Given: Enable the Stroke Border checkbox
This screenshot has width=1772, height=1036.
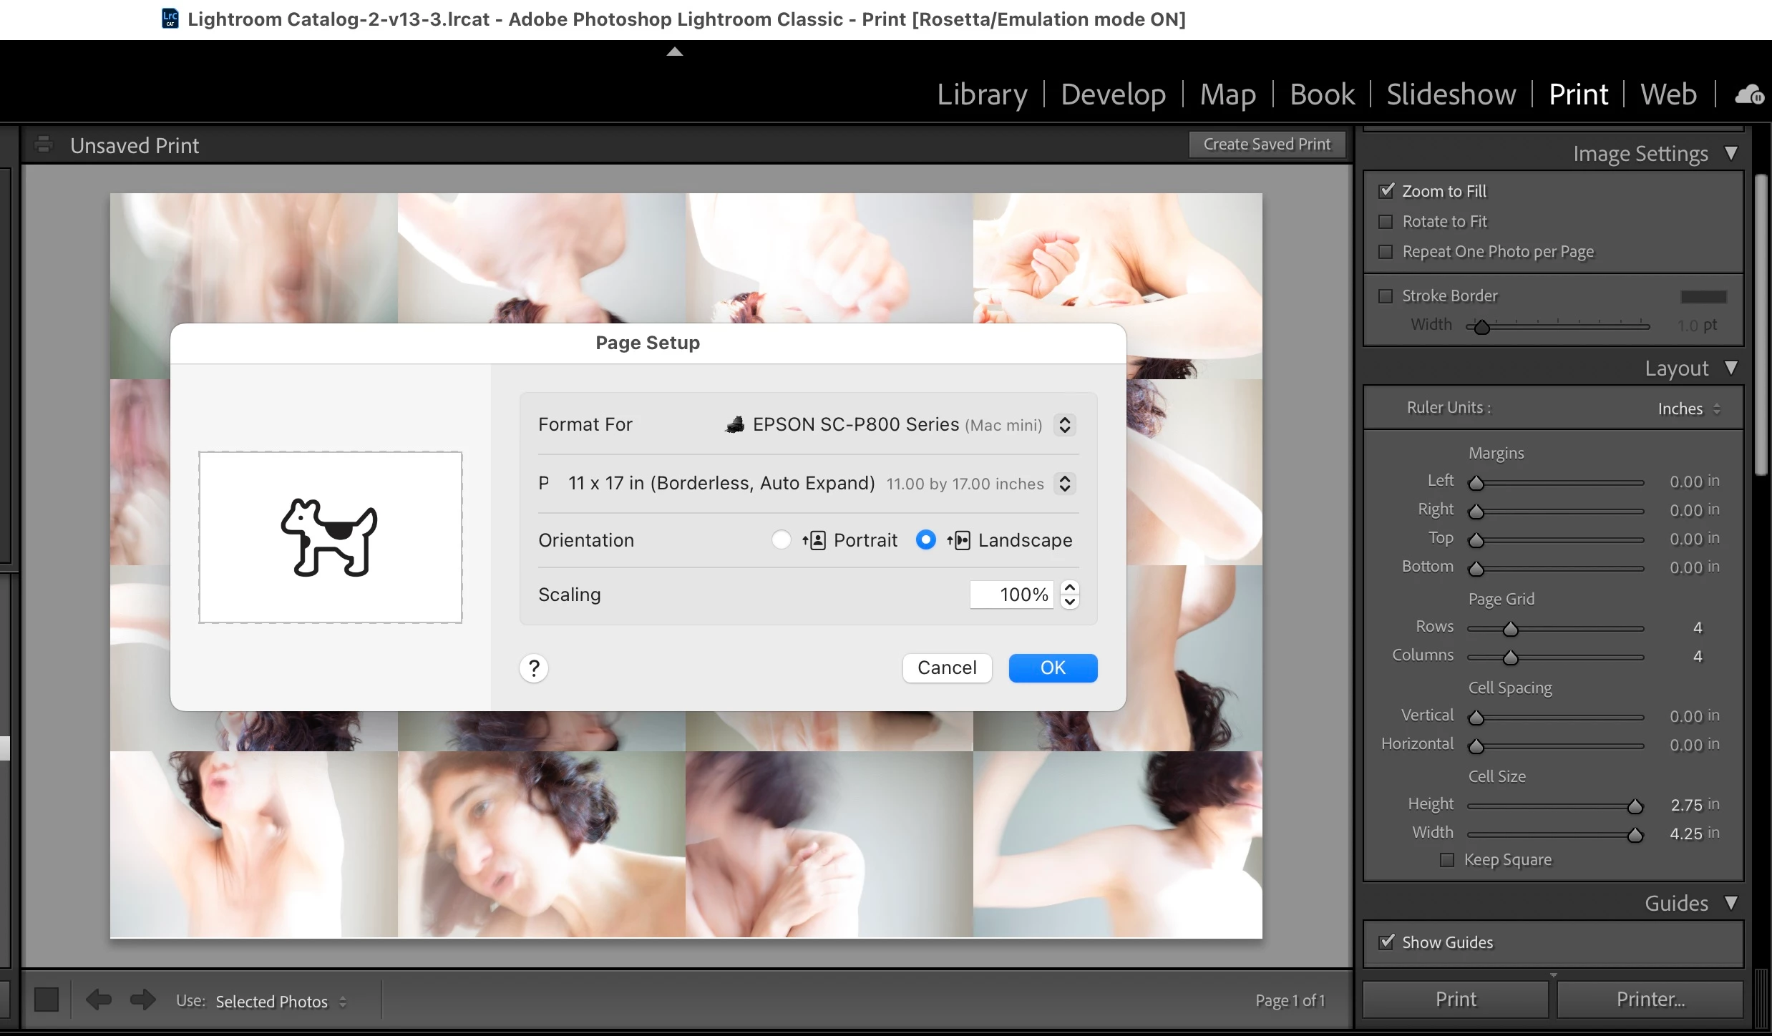Looking at the screenshot, I should 1386,296.
